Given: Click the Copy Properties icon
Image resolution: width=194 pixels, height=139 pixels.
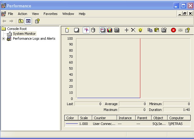Looking at the screenshot, I should tap(150, 30).
